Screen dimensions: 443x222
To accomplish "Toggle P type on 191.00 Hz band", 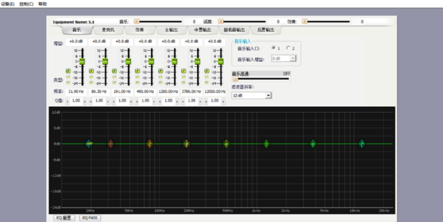I will click(114, 71).
